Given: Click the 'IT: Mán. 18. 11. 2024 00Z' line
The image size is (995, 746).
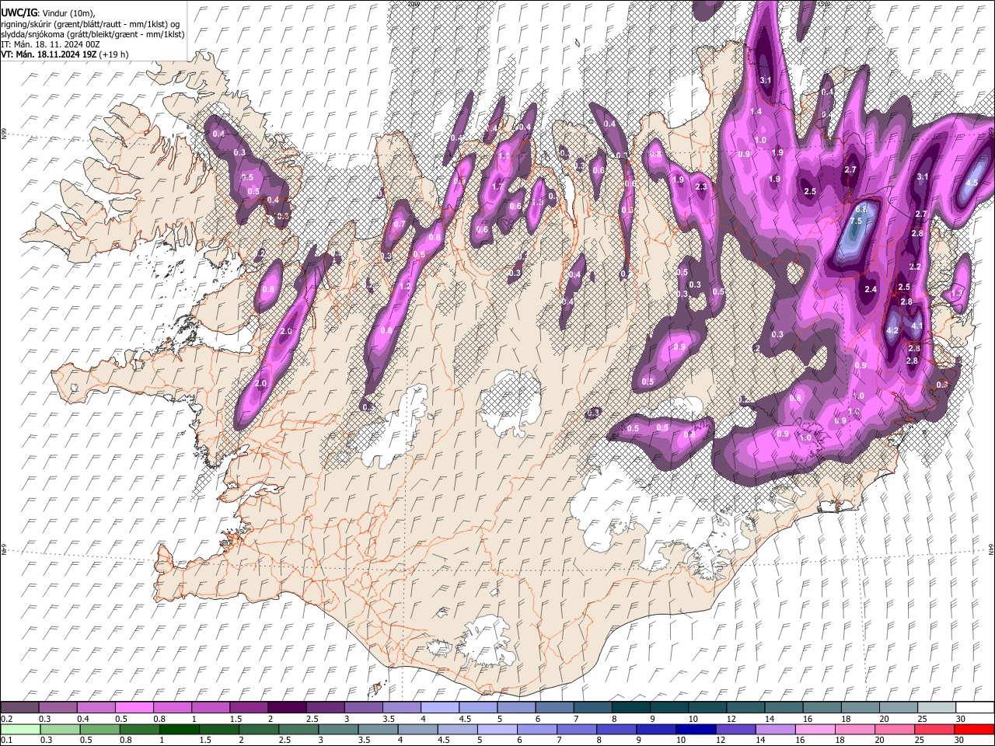Looking at the screenshot, I should click(x=51, y=44).
